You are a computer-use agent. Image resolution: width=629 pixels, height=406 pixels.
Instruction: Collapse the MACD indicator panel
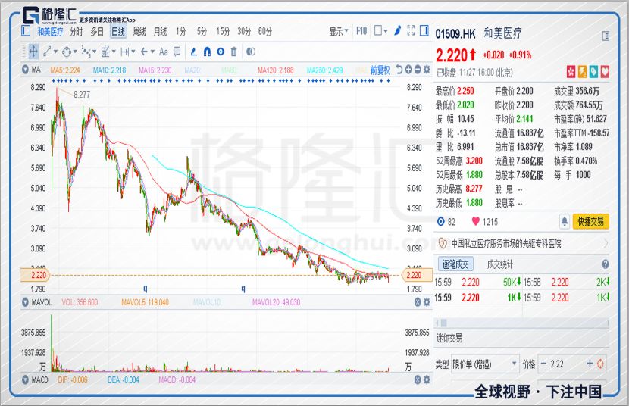click(x=25, y=379)
